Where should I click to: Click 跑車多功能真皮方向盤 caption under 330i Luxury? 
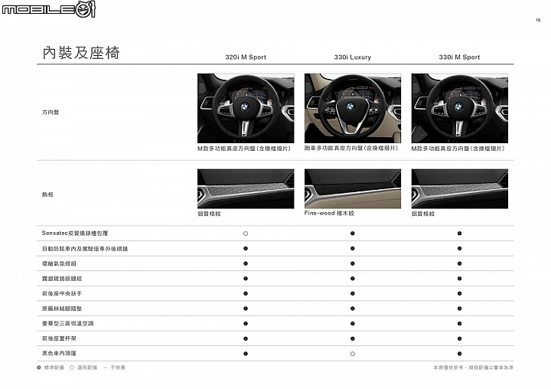coord(351,149)
